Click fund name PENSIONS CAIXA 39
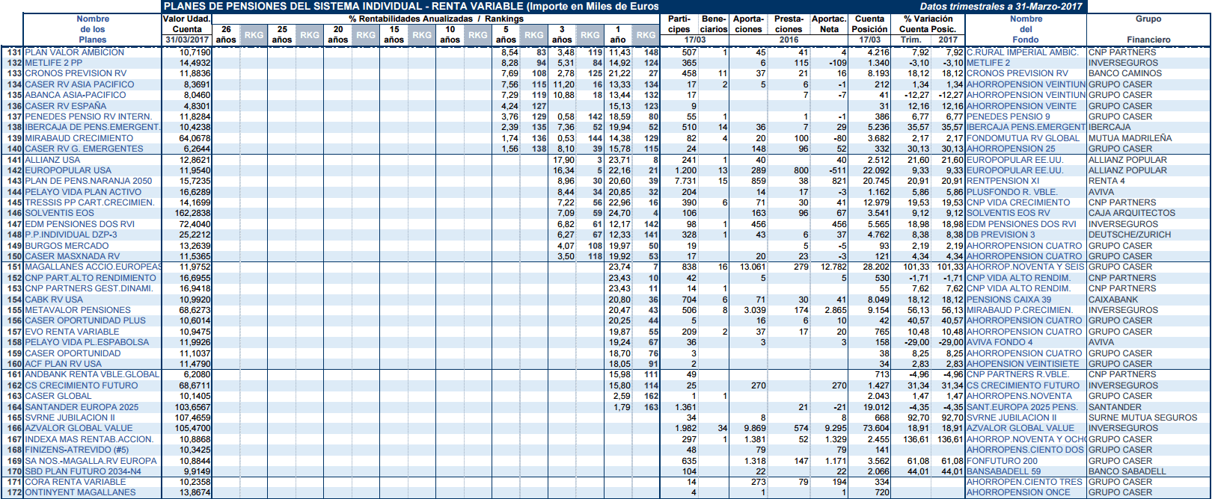The image size is (1212, 499). click(x=1009, y=300)
